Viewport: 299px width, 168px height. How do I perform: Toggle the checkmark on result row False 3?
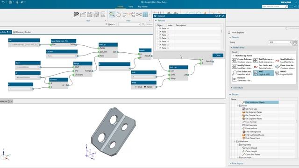[160, 38]
